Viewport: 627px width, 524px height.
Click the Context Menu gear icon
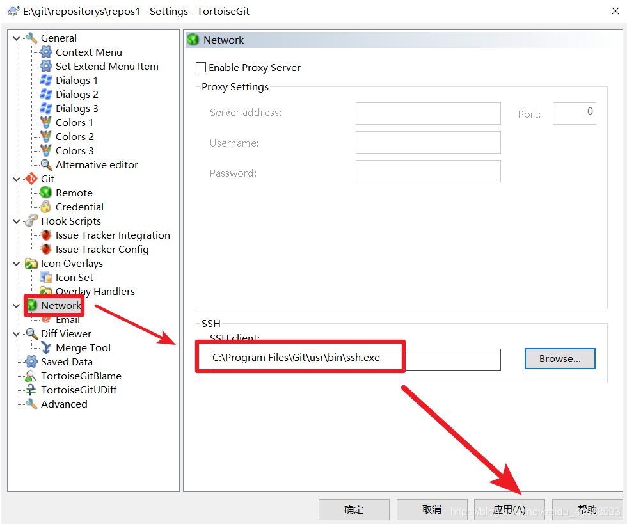click(46, 52)
